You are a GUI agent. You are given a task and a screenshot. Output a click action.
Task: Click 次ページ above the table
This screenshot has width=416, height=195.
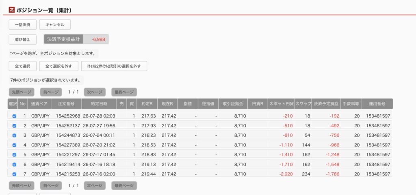(95, 92)
